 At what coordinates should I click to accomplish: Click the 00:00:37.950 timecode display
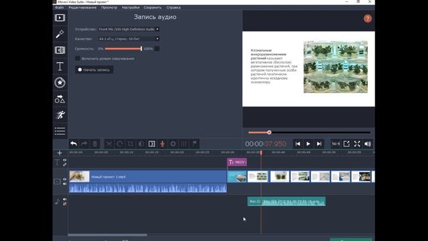tap(265, 144)
